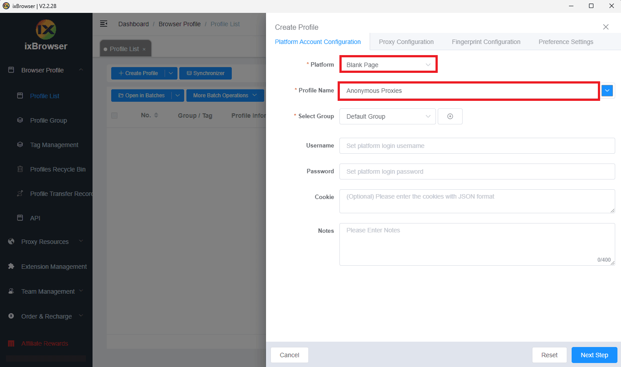This screenshot has width=621, height=367.
Task: Click the platform login username field
Action: [477, 145]
